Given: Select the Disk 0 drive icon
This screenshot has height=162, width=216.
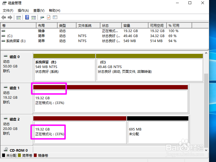Looking at the screenshot, I should click(x=6, y=56).
